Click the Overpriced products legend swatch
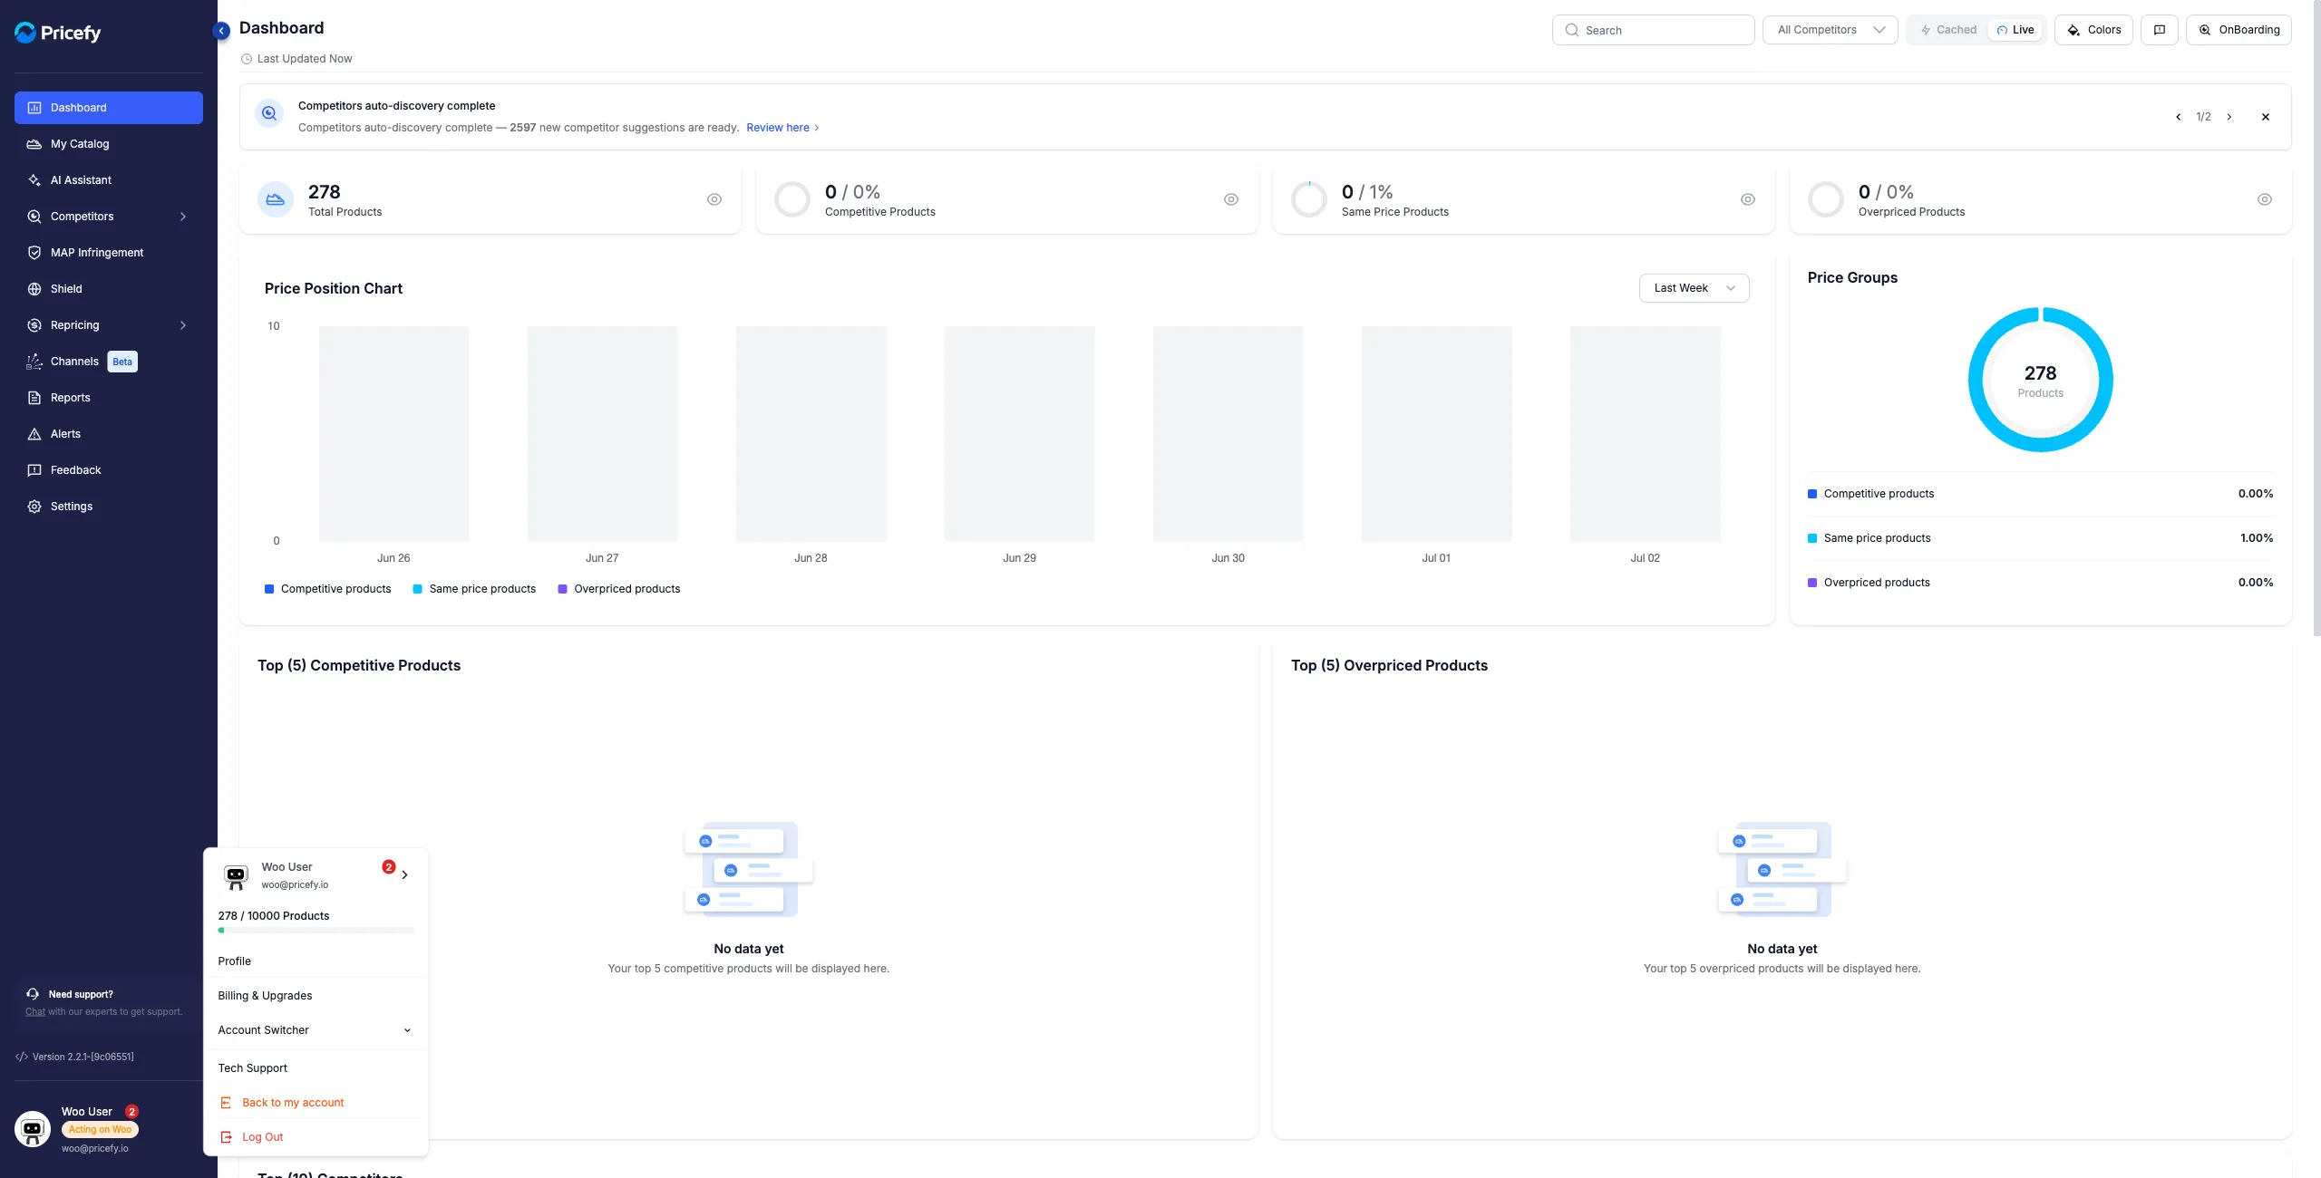2321x1178 pixels. click(x=562, y=589)
